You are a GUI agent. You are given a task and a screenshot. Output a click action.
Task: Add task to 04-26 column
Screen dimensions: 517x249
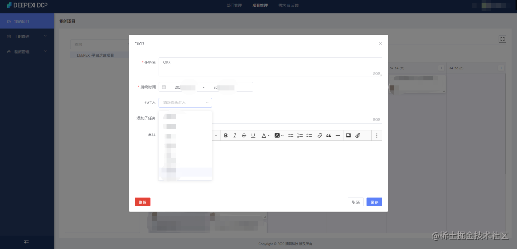point(501,68)
